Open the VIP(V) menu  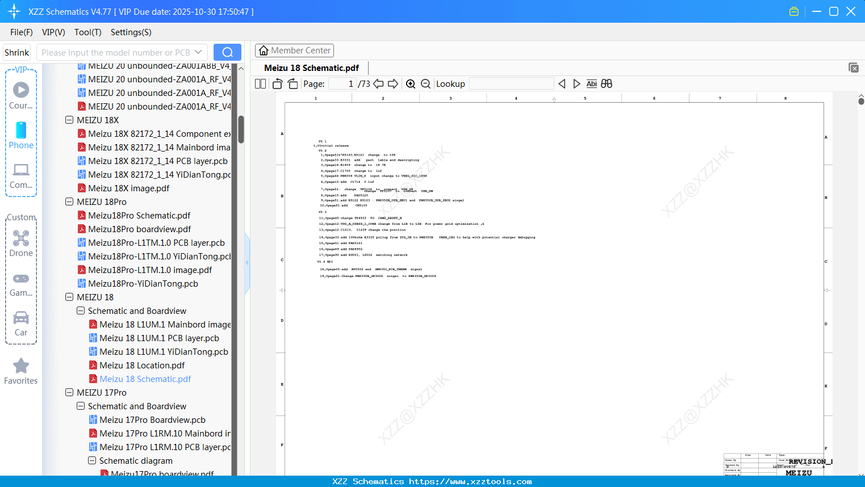click(53, 32)
